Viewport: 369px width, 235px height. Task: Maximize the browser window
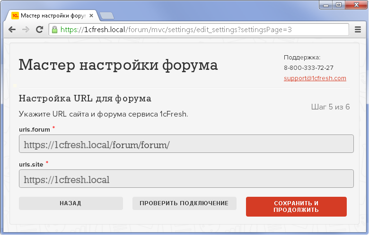(339, 5)
